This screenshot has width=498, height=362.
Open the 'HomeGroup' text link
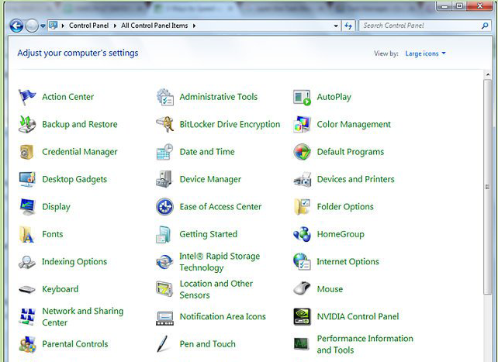coord(341,234)
